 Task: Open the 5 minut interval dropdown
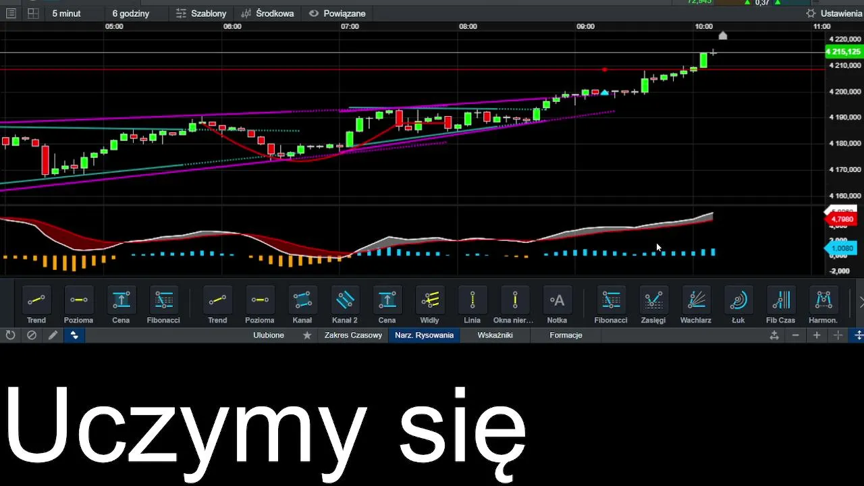pos(66,13)
